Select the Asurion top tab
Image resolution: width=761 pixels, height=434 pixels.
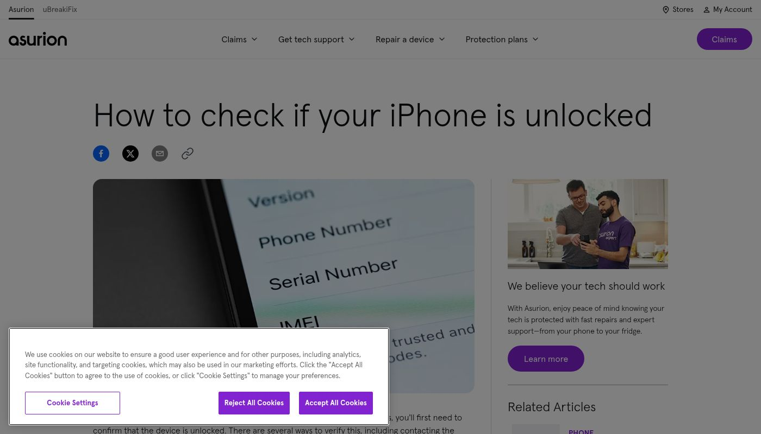[x=21, y=10]
